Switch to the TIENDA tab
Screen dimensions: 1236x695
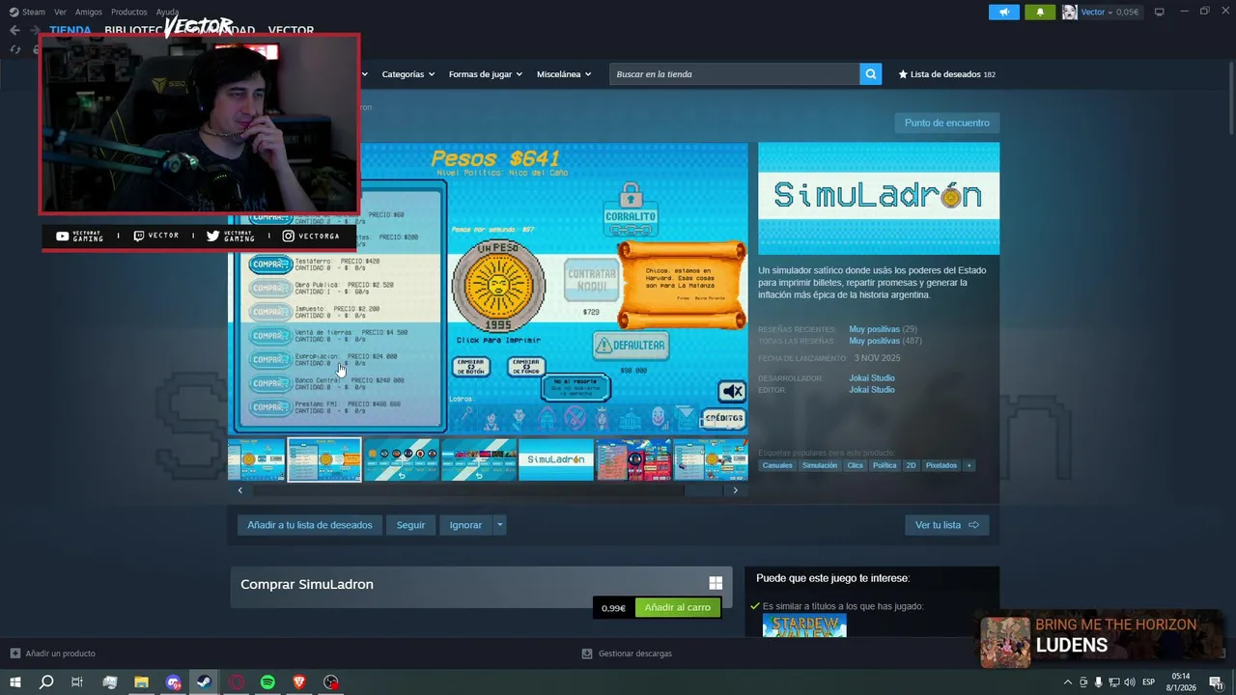(x=70, y=30)
